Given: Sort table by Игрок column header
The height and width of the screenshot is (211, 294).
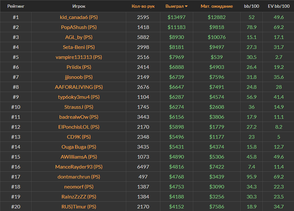Looking at the screenshot, I should (x=79, y=7).
